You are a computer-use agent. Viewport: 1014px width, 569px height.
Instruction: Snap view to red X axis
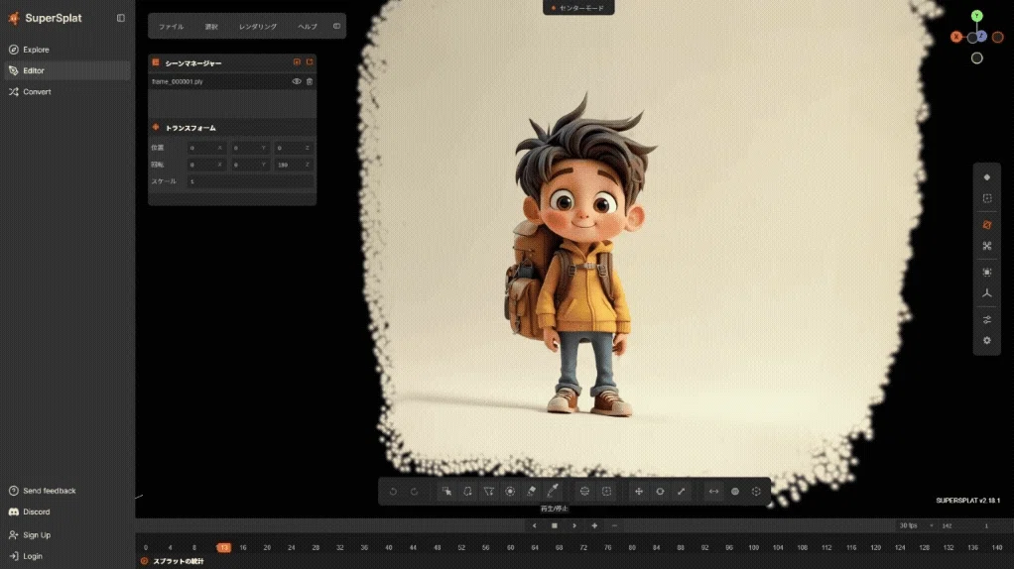[955, 37]
